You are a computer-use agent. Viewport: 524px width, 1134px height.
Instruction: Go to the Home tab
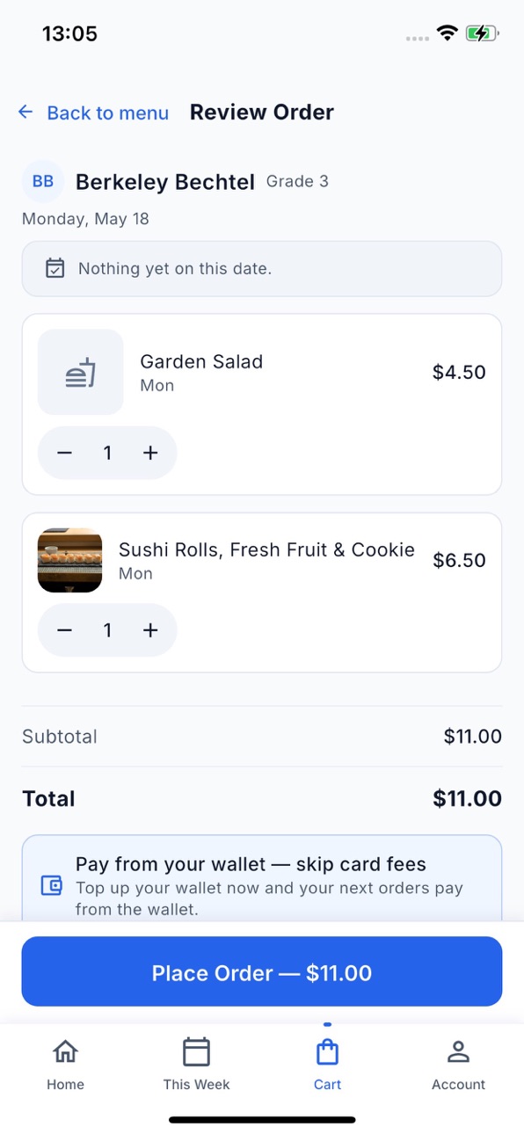(x=65, y=1065)
